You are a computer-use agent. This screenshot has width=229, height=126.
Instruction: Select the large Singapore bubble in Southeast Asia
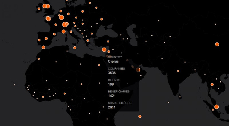pos(217,107)
